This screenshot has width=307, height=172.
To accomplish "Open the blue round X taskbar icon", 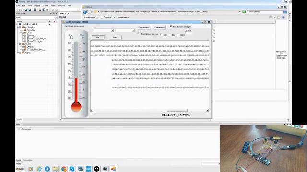I will pos(47,169).
